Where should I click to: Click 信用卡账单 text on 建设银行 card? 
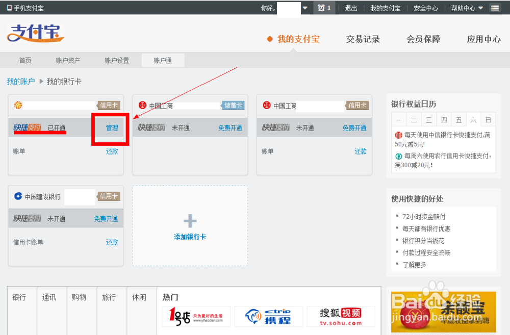click(28, 242)
